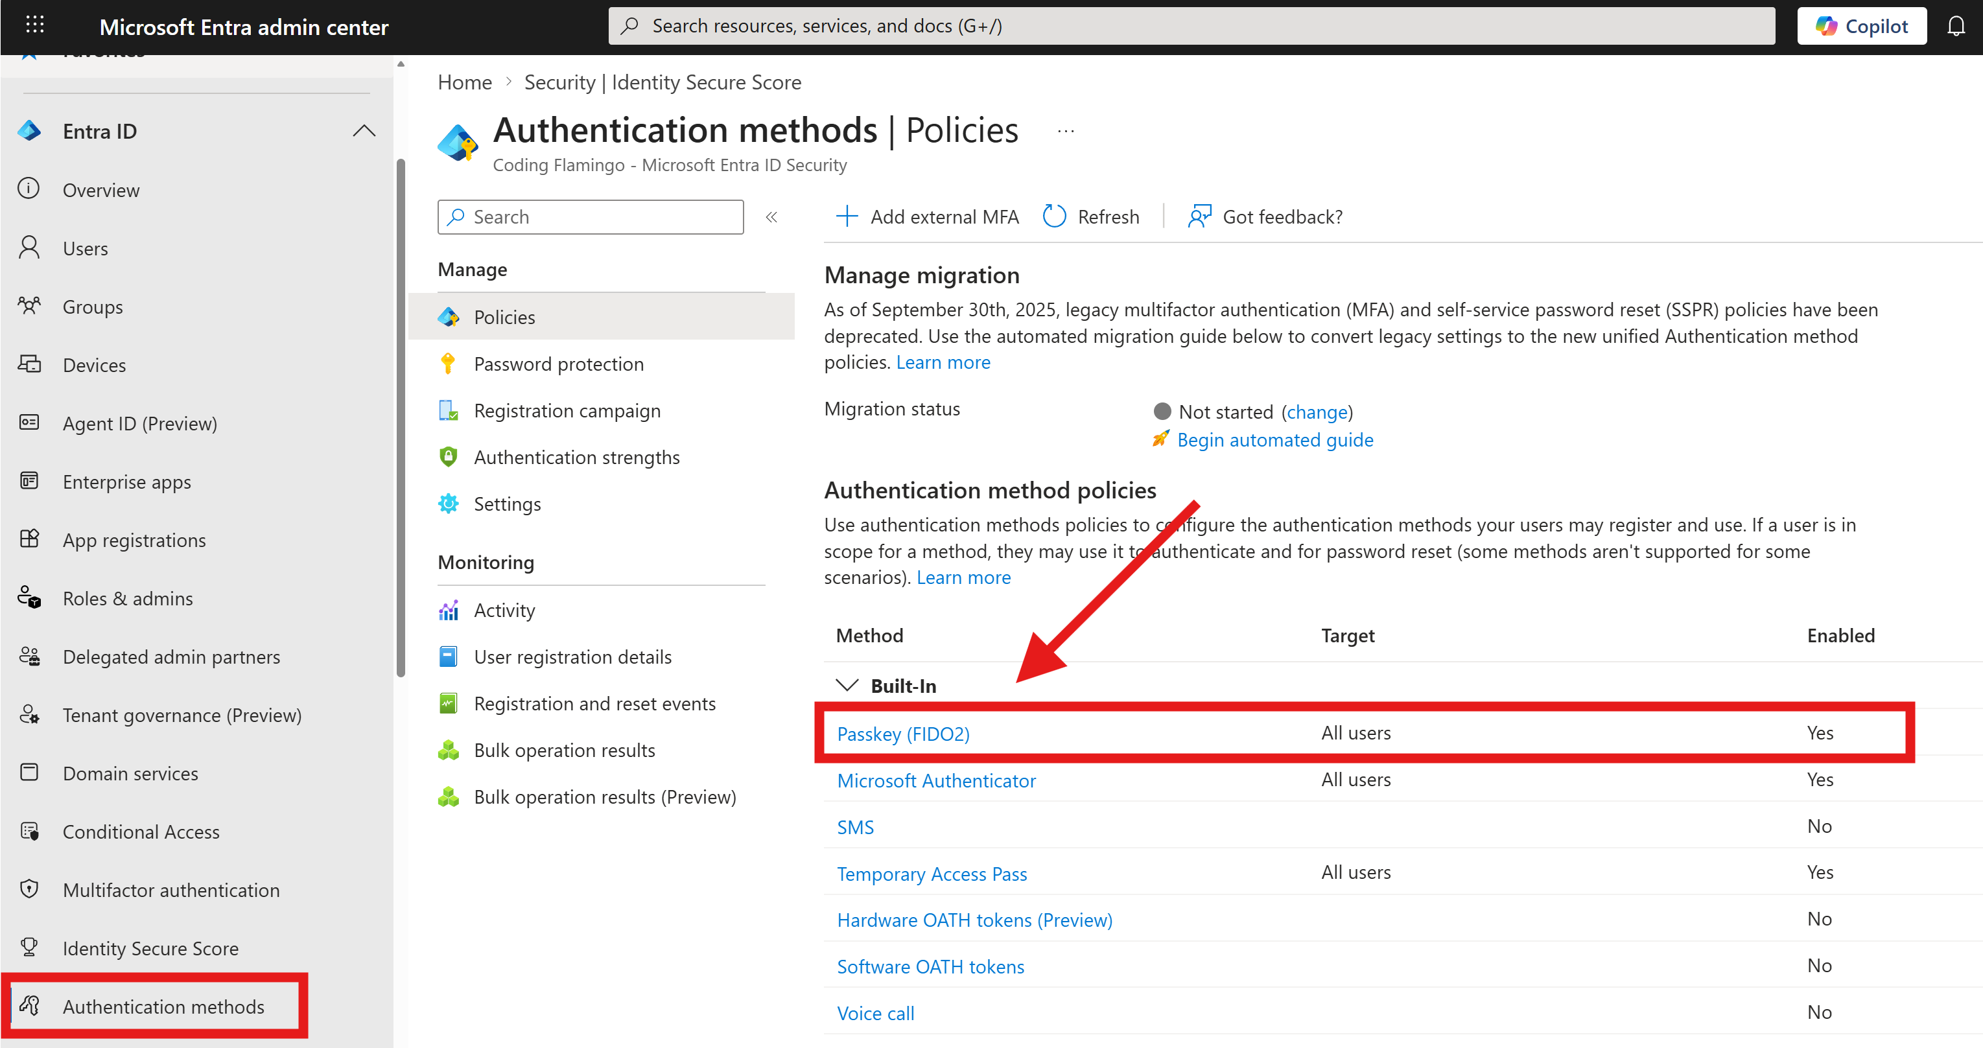Click the Password protection key icon

(449, 363)
